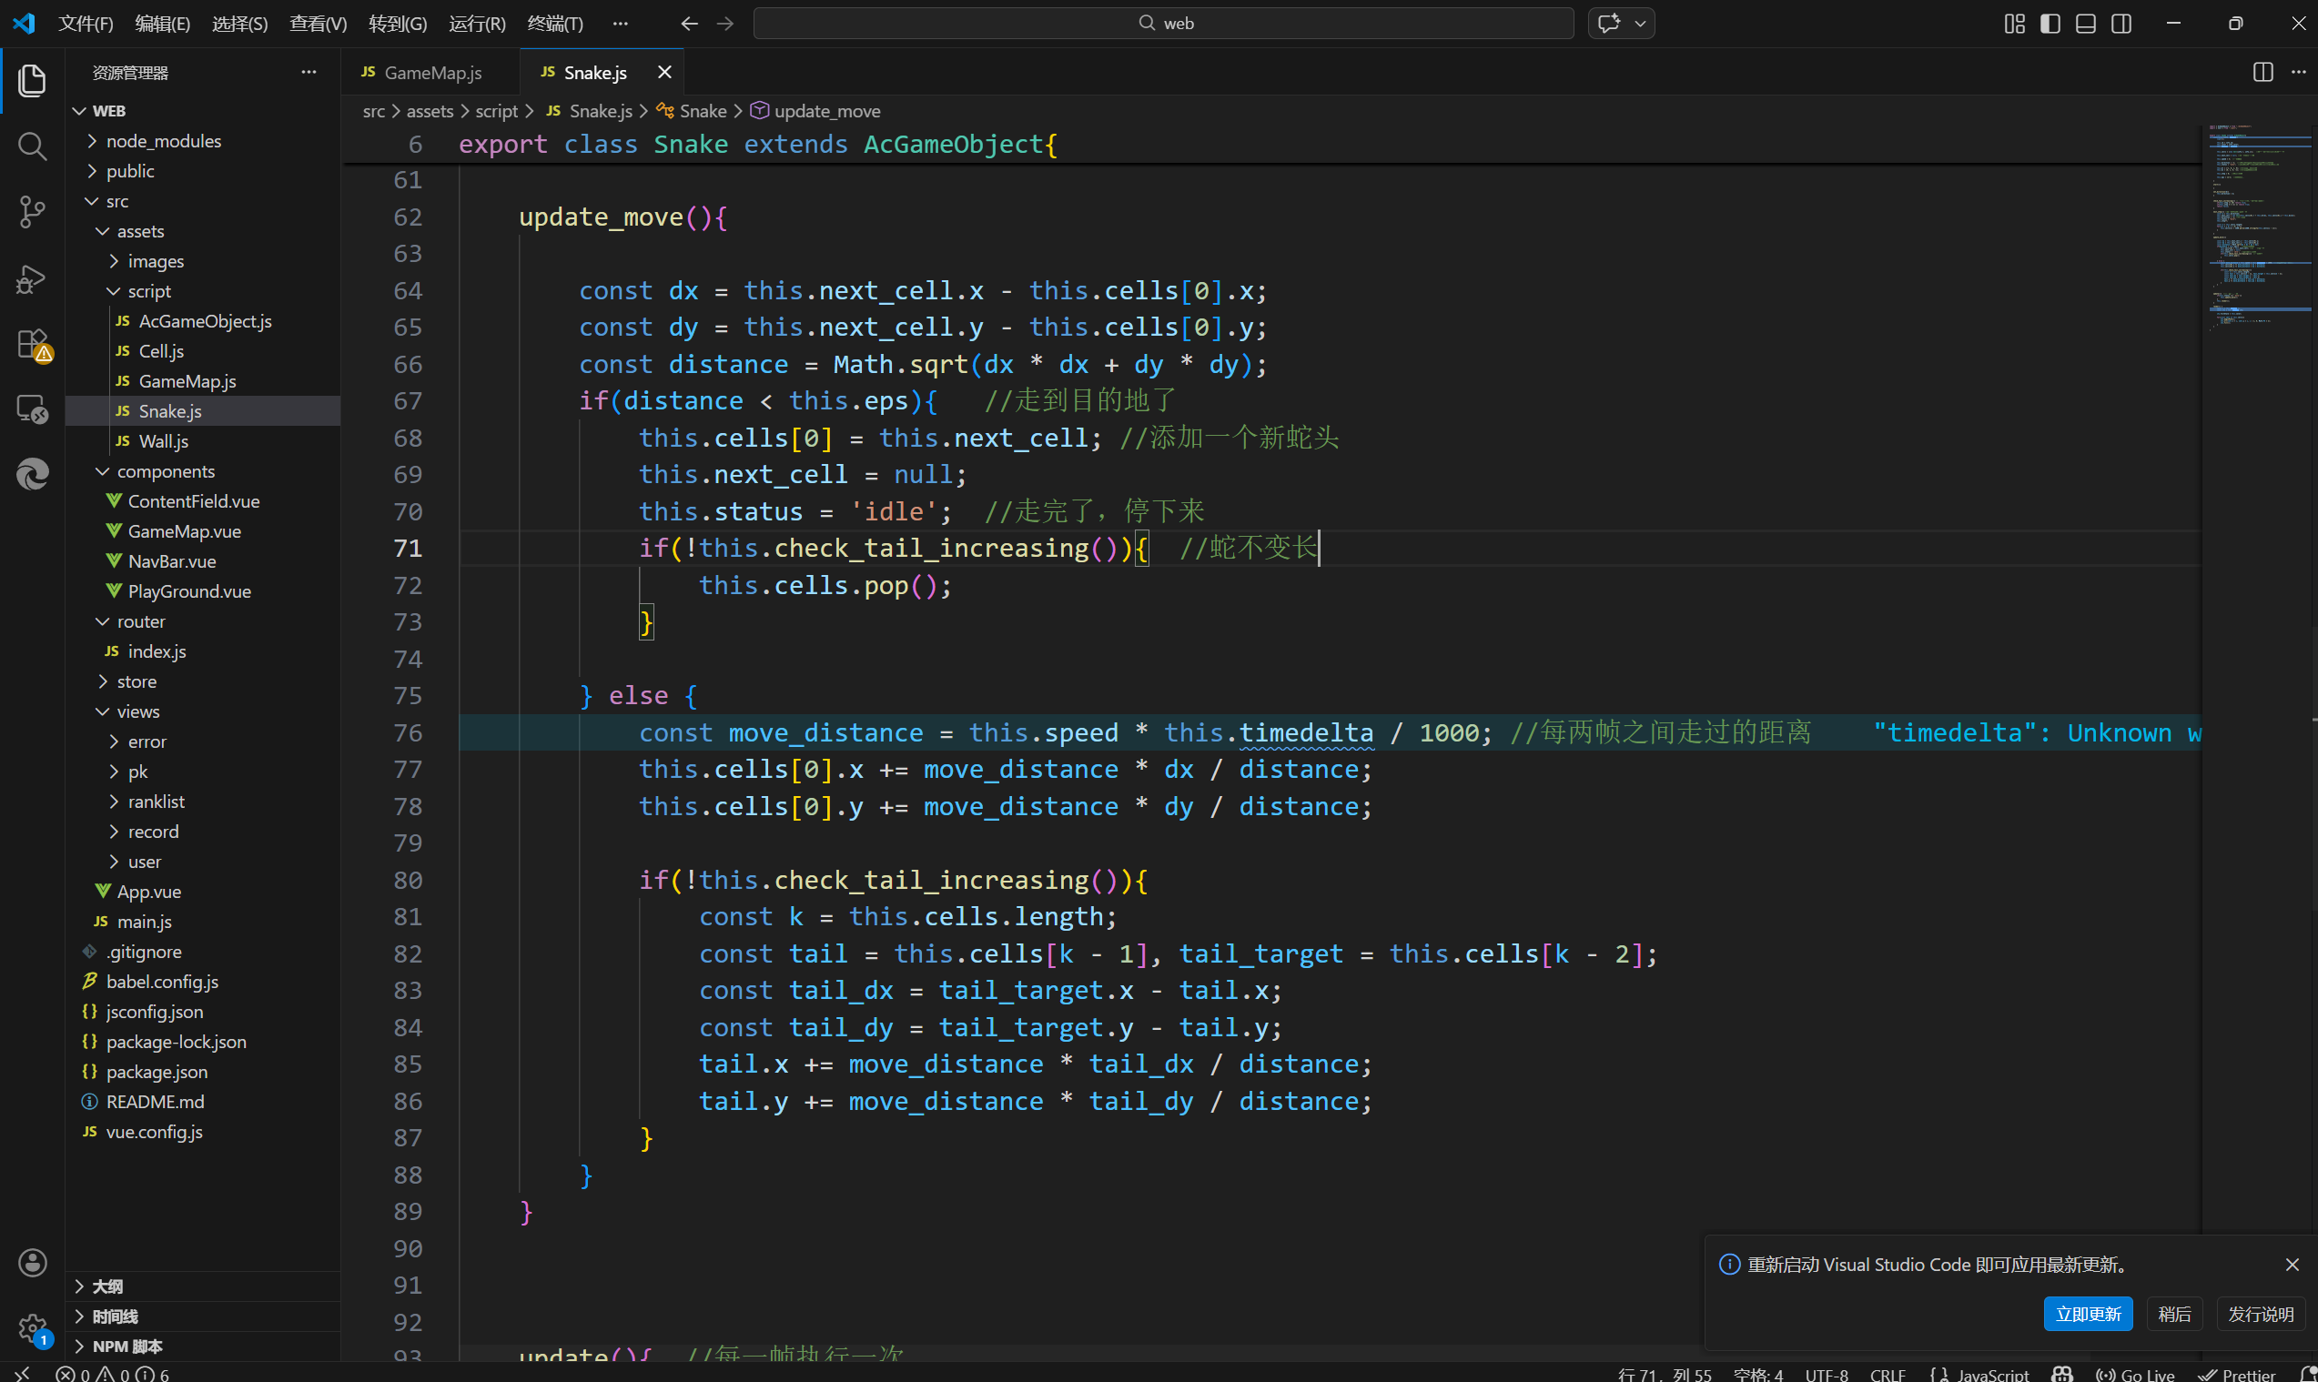Click the web search command box

tap(1162, 24)
